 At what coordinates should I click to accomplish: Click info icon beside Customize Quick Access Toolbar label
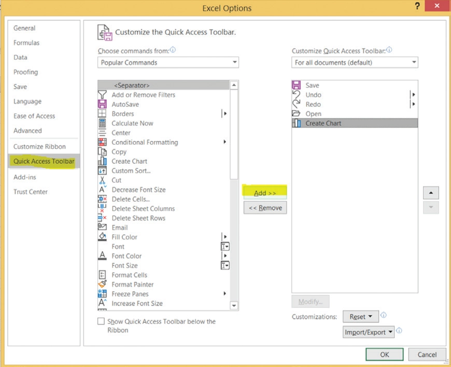click(389, 50)
